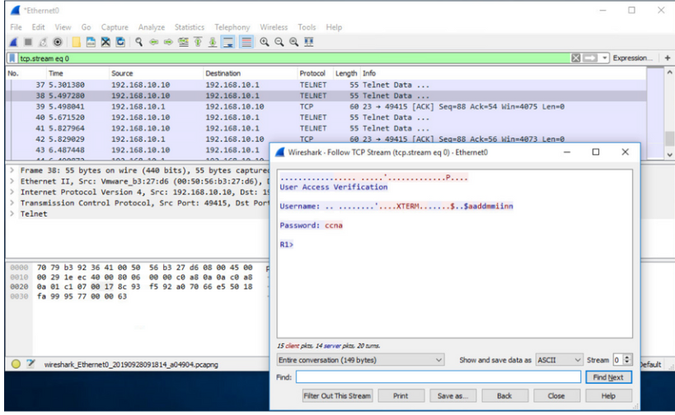This screenshot has height=415, width=675.
Task: Open the Statistics menu
Action: [x=189, y=27]
